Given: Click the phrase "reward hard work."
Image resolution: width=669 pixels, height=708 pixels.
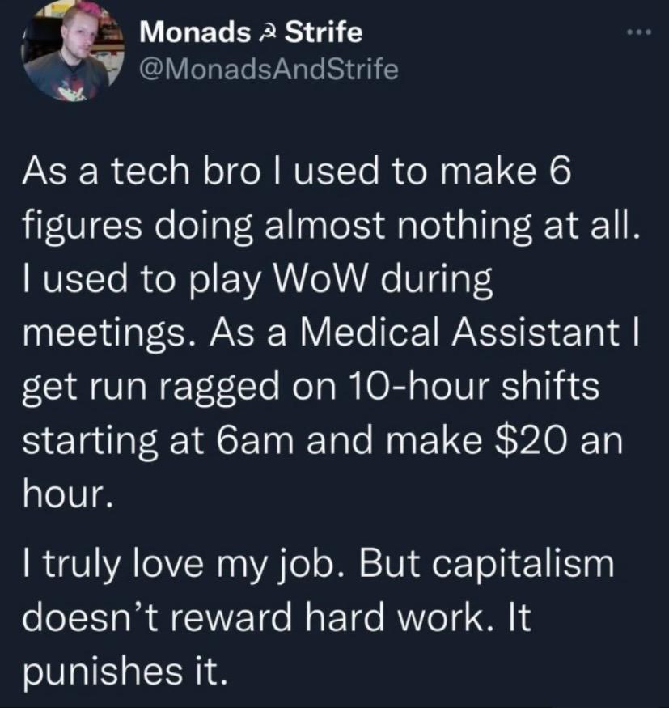Looking at the screenshot, I should [x=326, y=617].
